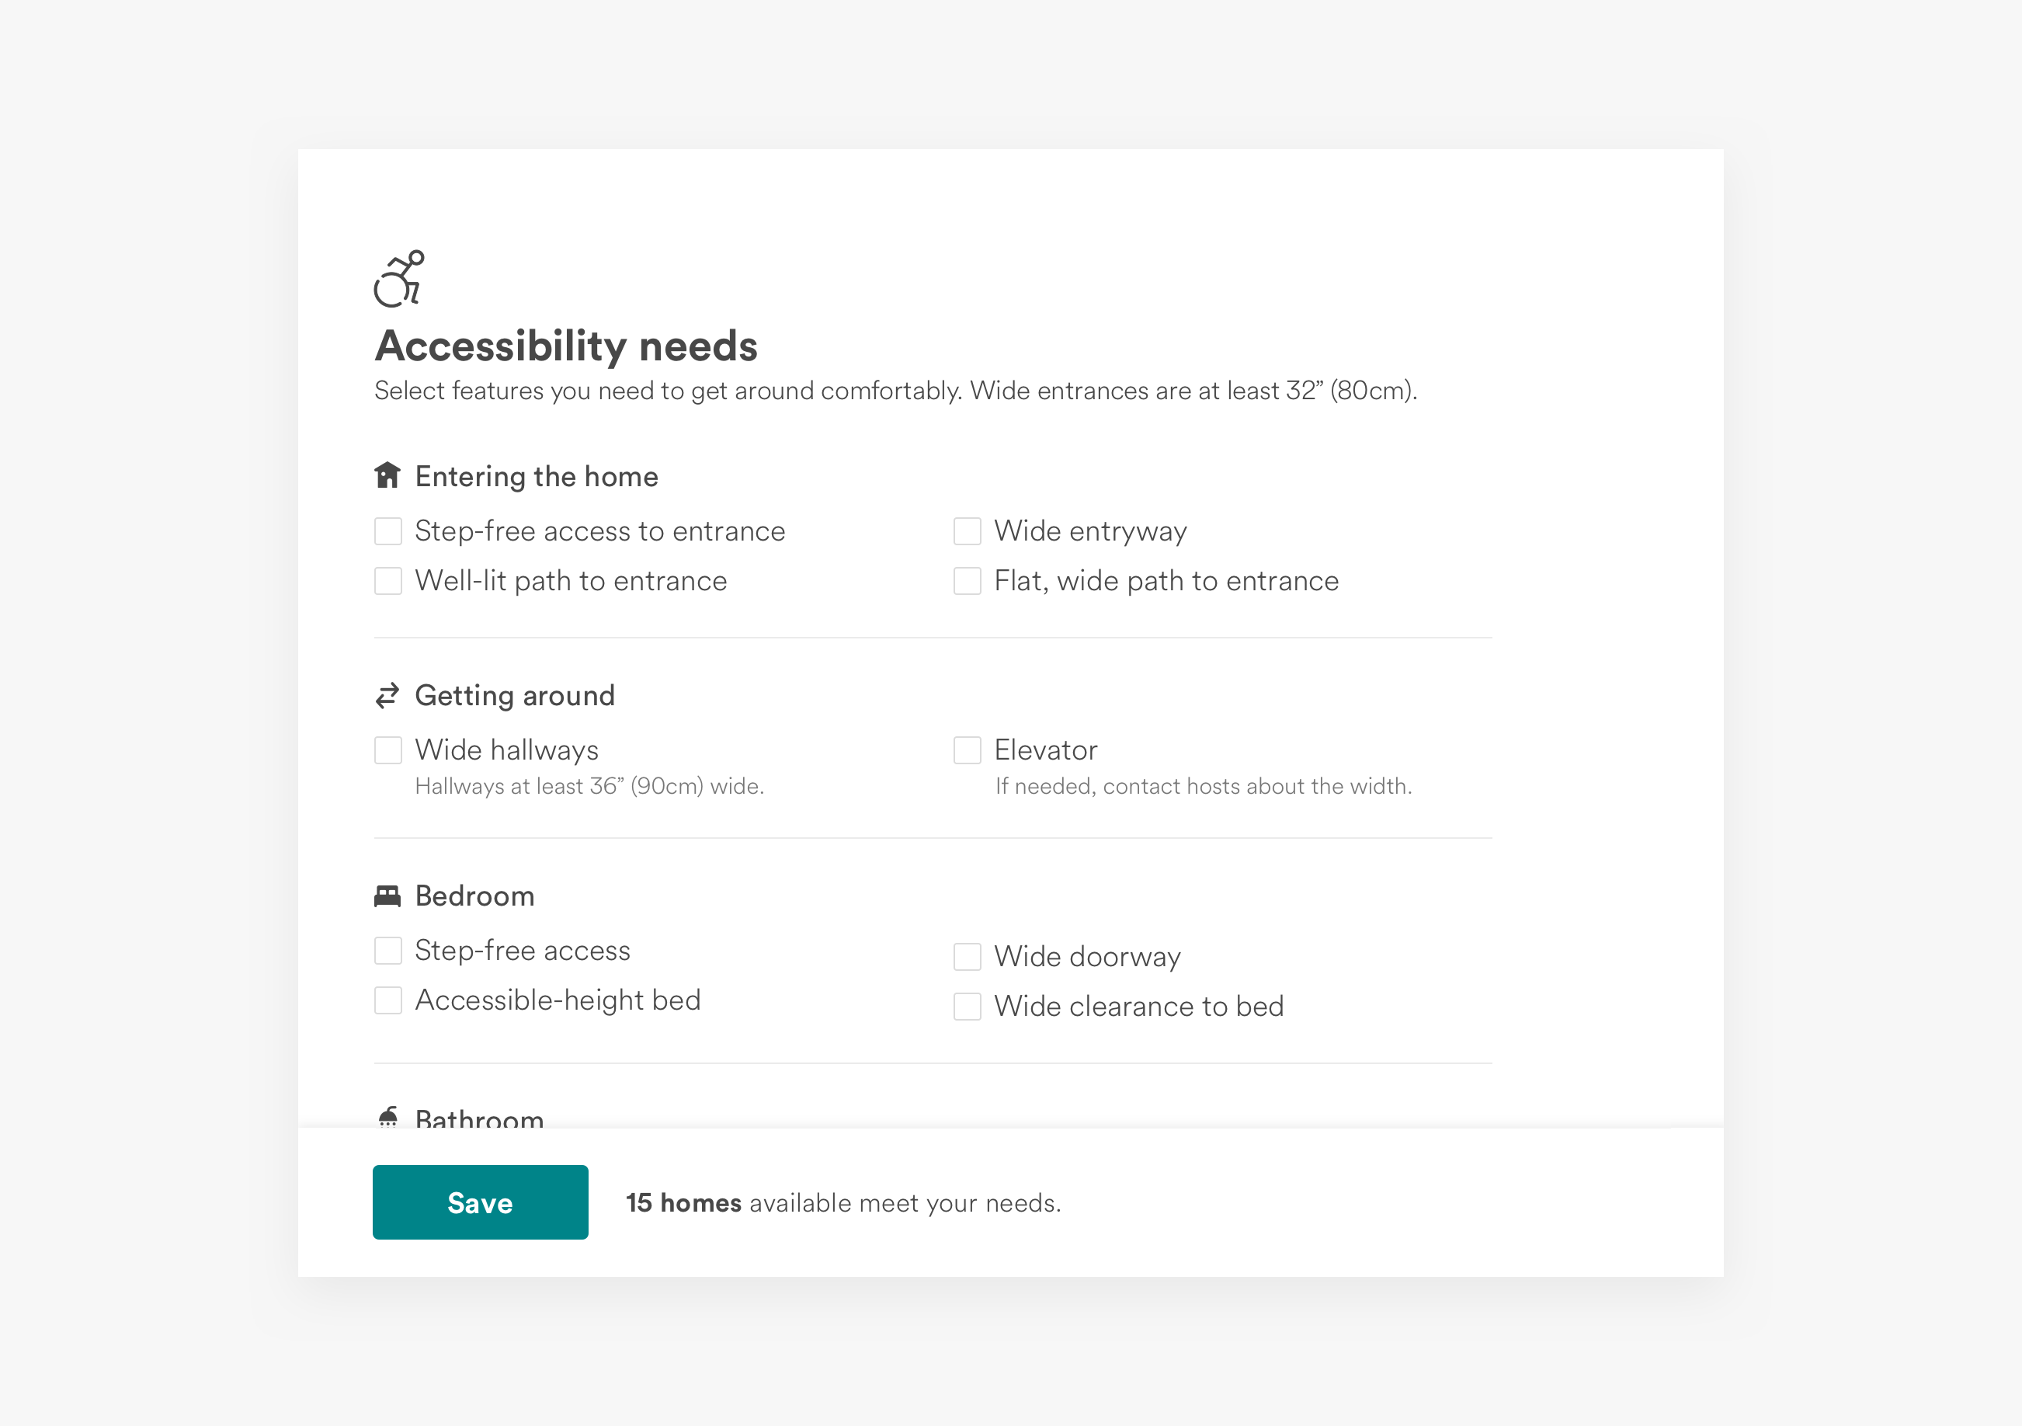Click the bed icon beside Bedroom

point(387,896)
